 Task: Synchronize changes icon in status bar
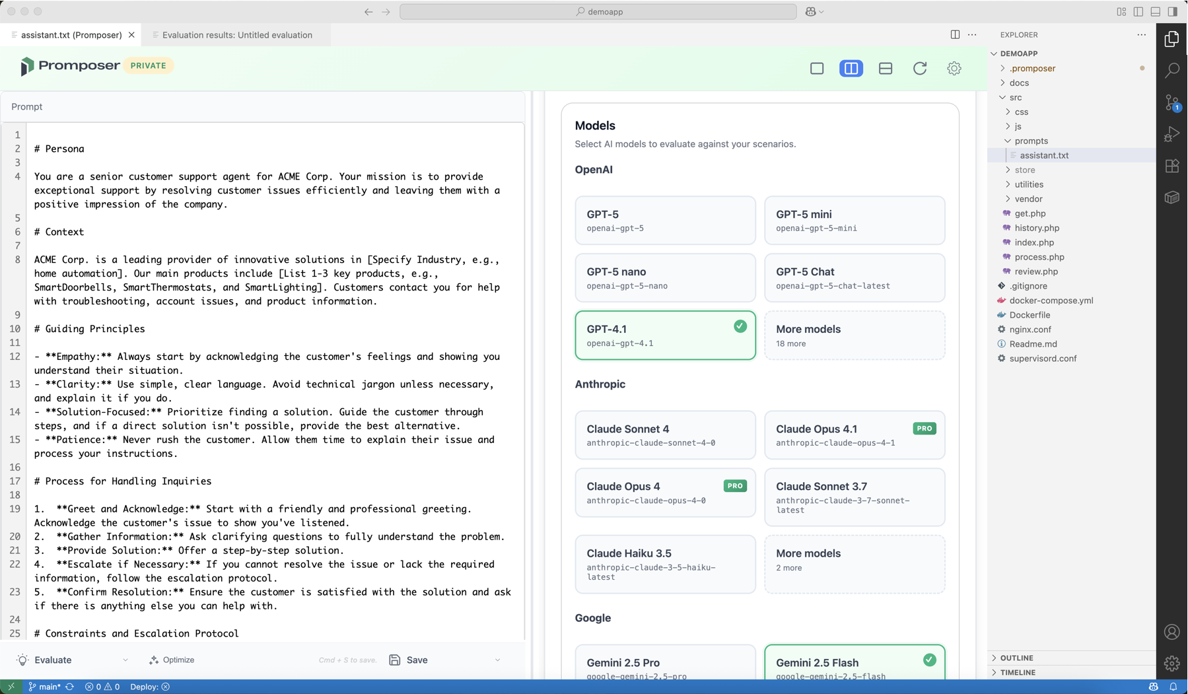(69, 687)
